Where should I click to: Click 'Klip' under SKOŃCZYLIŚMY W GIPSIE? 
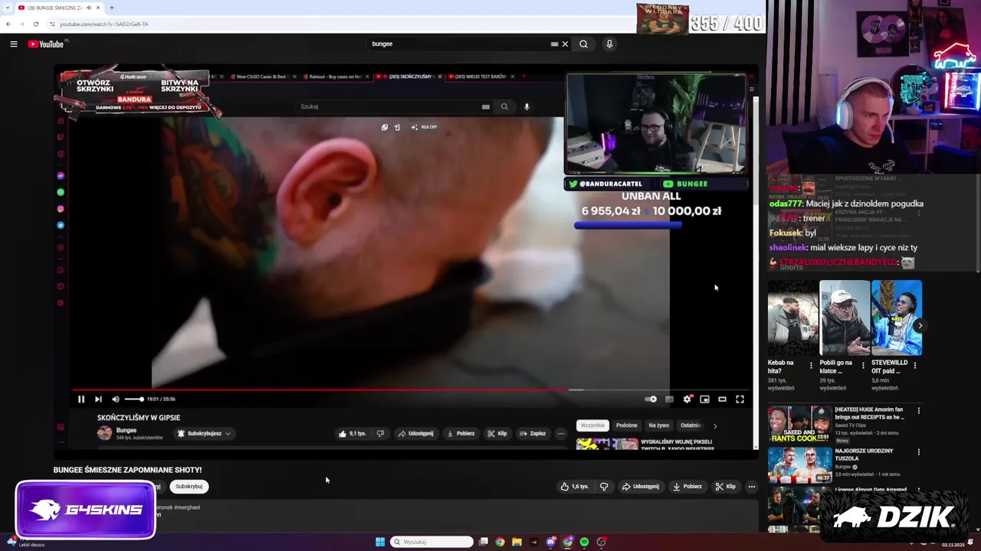497,433
